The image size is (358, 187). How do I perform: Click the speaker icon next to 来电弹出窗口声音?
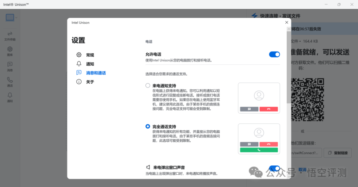(x=148, y=167)
